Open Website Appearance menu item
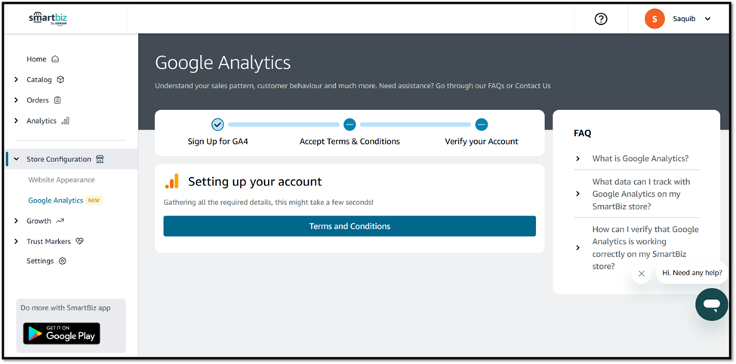 coord(61,180)
